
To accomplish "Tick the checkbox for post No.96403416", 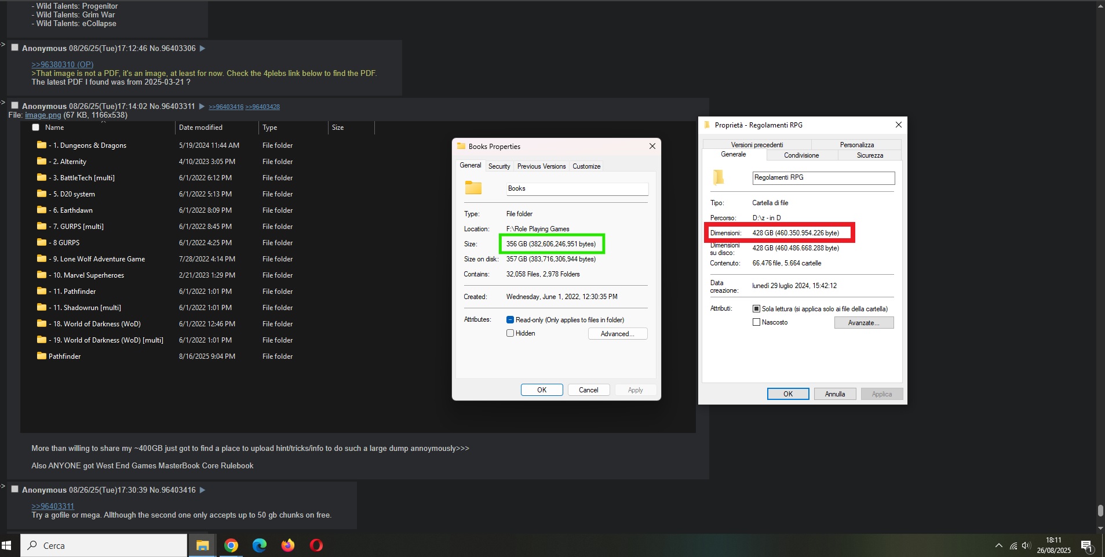I will pos(15,489).
